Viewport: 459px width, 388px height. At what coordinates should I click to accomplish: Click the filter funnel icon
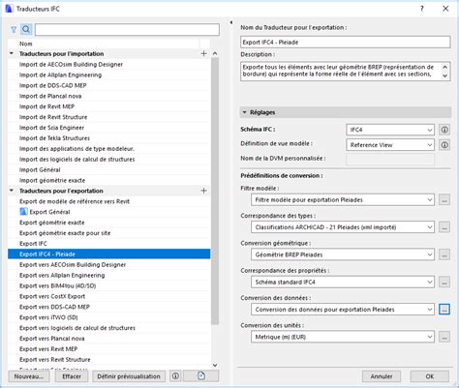pos(14,30)
